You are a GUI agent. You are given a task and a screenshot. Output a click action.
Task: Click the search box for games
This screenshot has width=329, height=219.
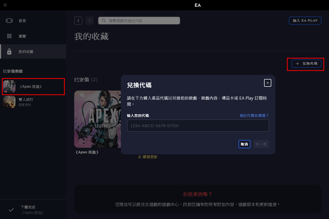click(x=139, y=21)
